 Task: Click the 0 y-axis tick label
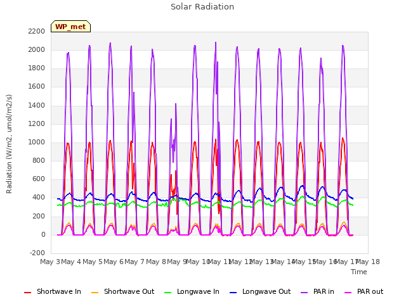[x=43, y=235]
